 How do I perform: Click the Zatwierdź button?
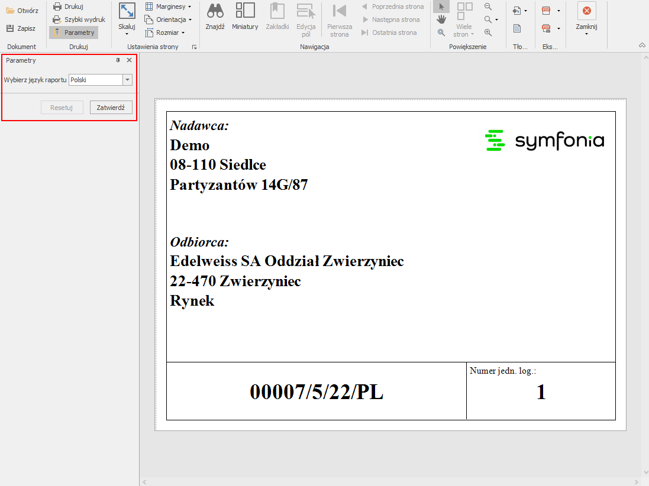pyautogui.click(x=111, y=108)
